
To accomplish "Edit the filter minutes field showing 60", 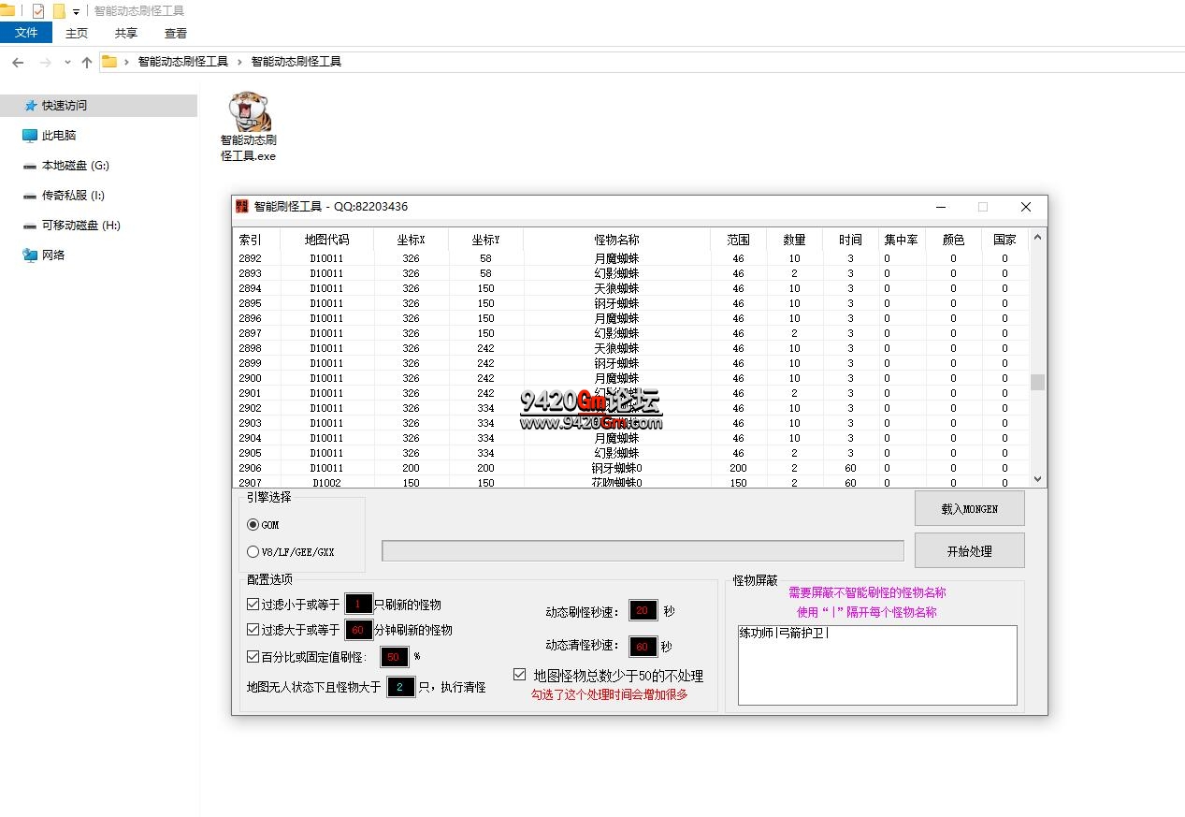I will tap(359, 630).
